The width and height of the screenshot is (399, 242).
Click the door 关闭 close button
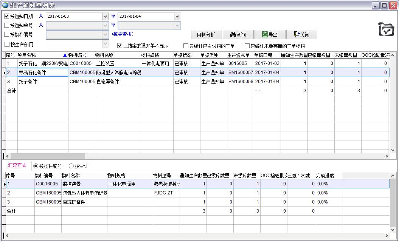301,35
